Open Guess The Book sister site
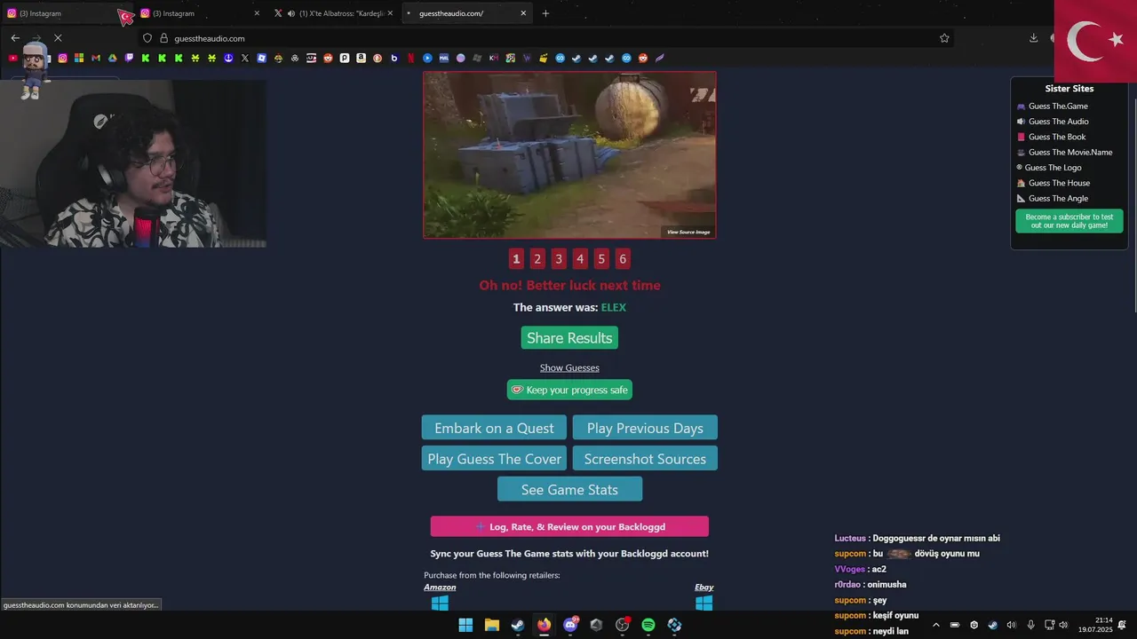This screenshot has height=639, width=1137. pyautogui.click(x=1057, y=137)
